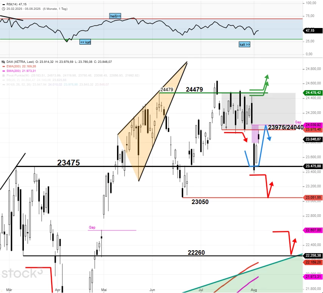The width and height of the screenshot is (323, 293).
Task: Click the red 23.975,46 price tag
Action: coord(312,129)
